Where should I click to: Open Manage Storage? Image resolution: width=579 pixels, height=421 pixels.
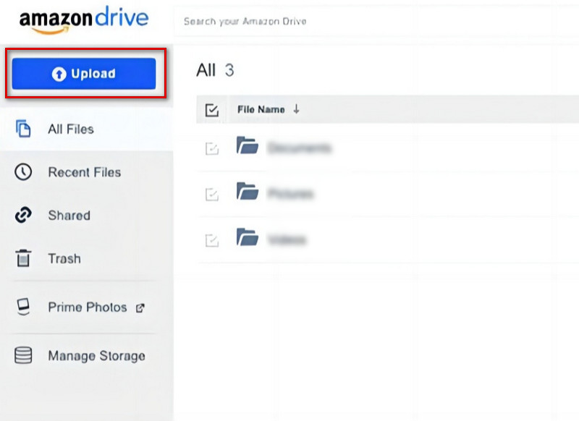coord(86,356)
